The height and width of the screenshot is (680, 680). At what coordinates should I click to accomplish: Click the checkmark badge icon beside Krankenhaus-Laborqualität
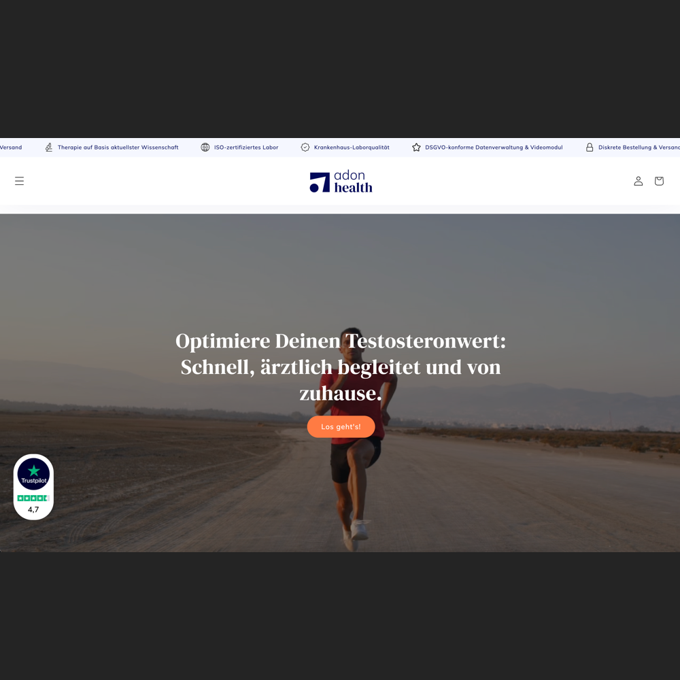tap(305, 148)
